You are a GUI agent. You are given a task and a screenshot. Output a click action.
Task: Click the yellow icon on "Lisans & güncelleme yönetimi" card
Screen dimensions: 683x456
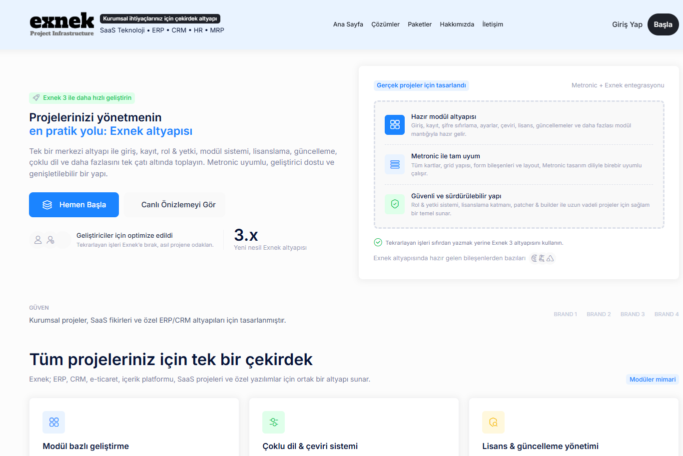coord(493,422)
